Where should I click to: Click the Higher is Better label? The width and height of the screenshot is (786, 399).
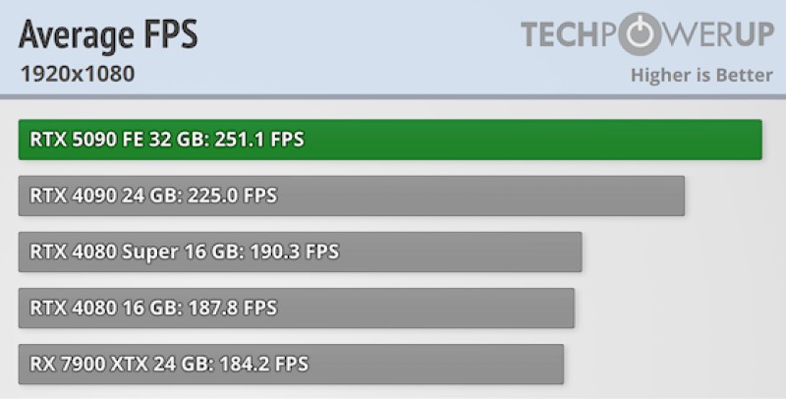(702, 76)
